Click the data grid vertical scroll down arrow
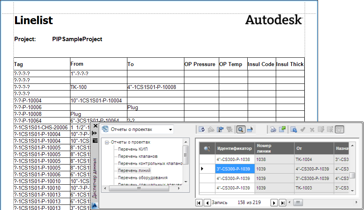364x210 pixels. (353, 191)
